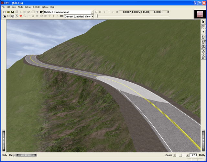The width and height of the screenshot is (207, 162).
Task: Toggle the hand pan tool
Action: click(203, 27)
